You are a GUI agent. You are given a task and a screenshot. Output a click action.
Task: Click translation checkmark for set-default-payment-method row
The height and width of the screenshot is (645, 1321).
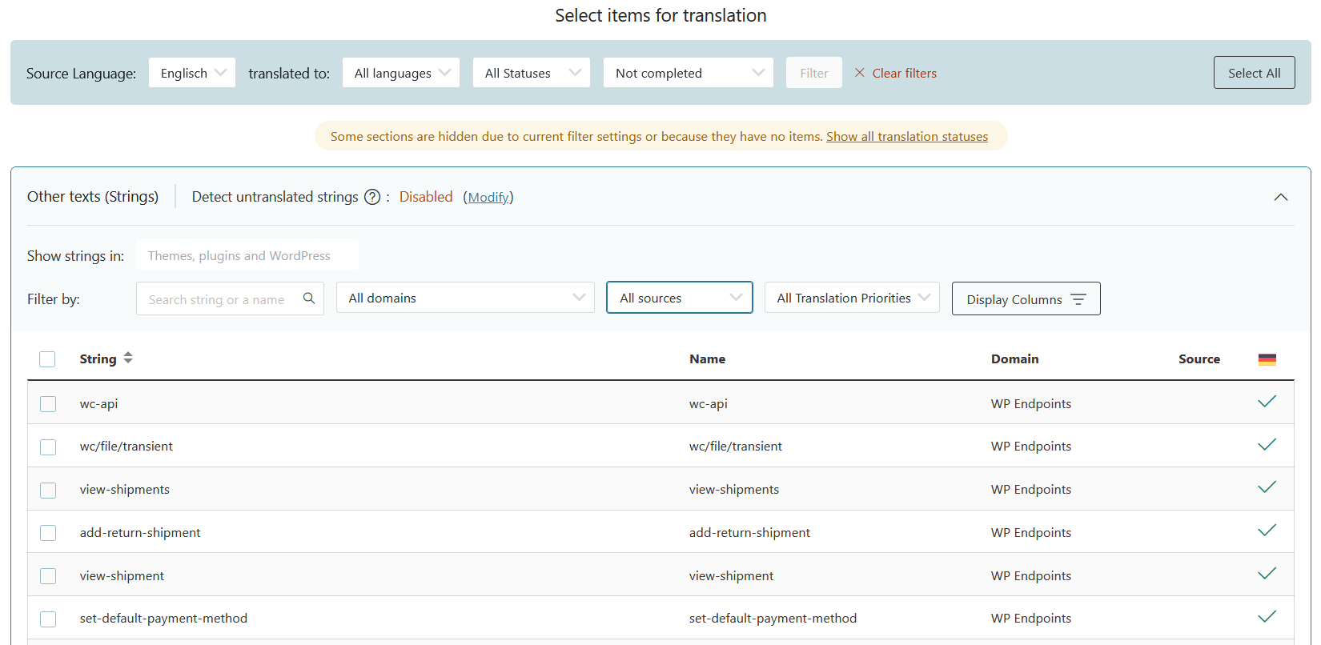1267,616
